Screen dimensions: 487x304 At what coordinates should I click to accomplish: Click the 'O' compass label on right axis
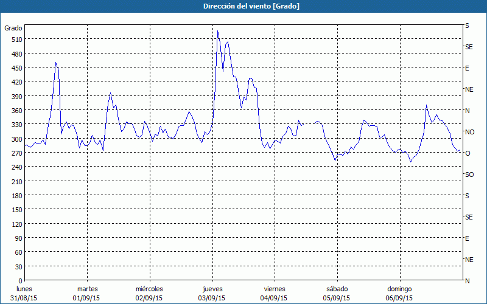pos(468,153)
